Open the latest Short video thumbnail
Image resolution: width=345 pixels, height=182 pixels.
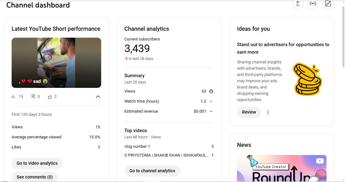tap(56, 63)
